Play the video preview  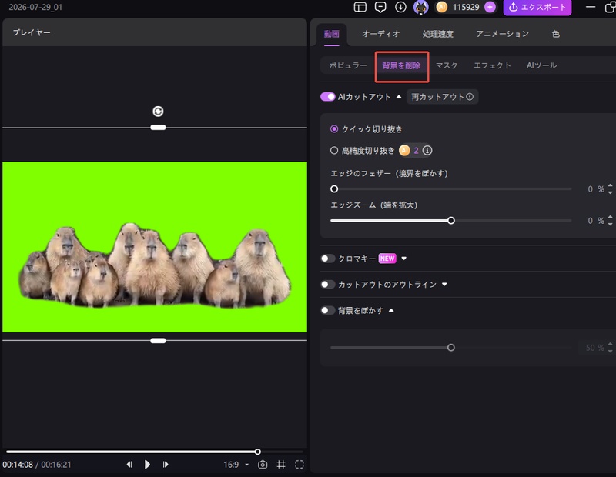coord(147,465)
